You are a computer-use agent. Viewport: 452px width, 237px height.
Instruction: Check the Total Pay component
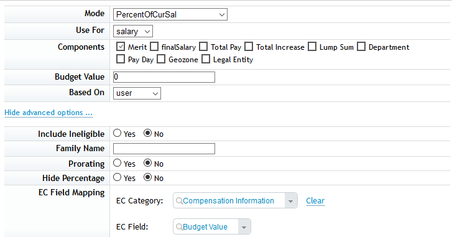(203, 47)
